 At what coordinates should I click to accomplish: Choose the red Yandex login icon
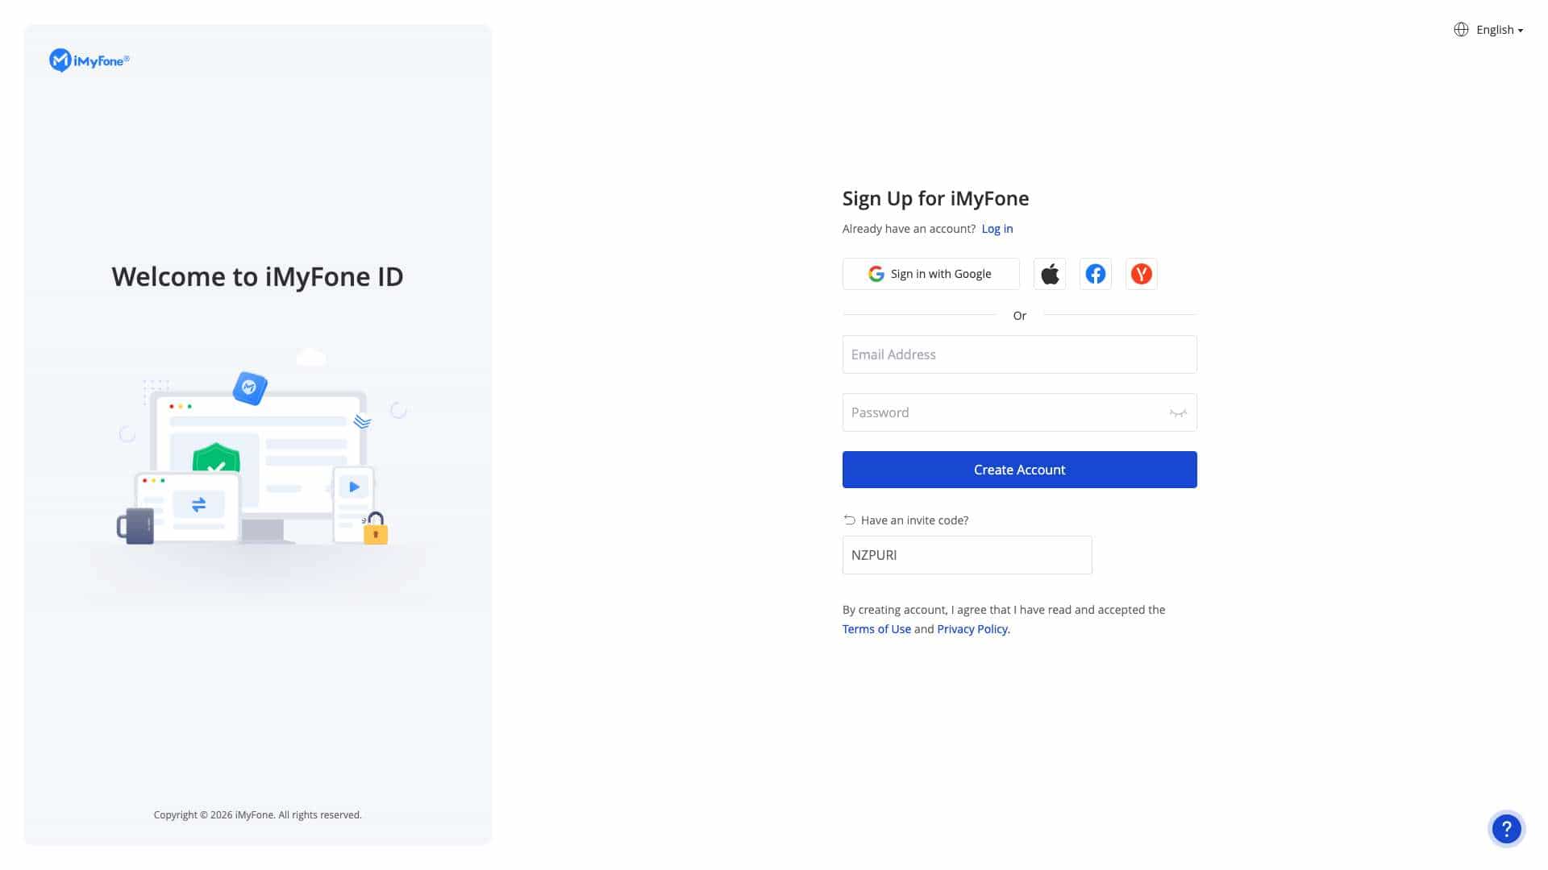click(1142, 274)
